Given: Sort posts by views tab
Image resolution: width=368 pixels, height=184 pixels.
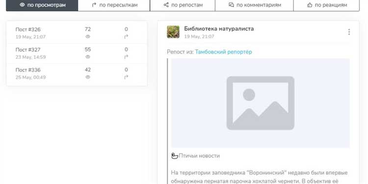Looking at the screenshot, I should click(x=42, y=5).
